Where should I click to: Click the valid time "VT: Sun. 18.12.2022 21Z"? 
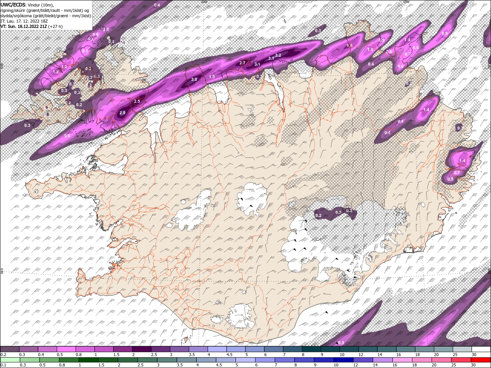tap(23, 26)
